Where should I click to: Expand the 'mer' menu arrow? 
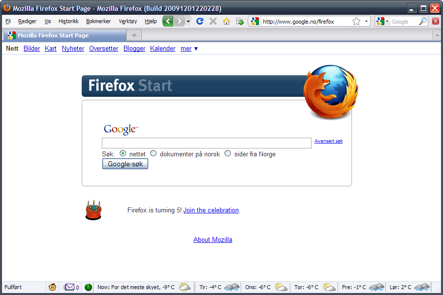(x=196, y=49)
